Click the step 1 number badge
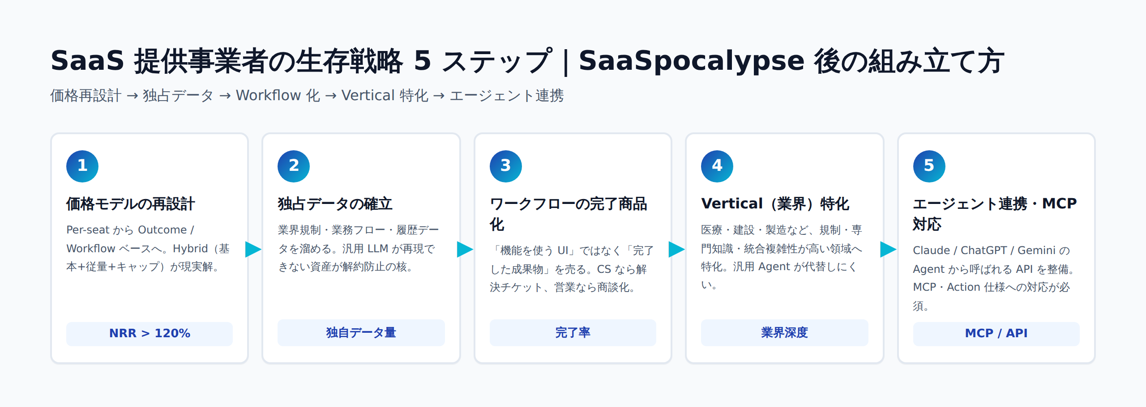The width and height of the screenshot is (1146, 407). 82,166
